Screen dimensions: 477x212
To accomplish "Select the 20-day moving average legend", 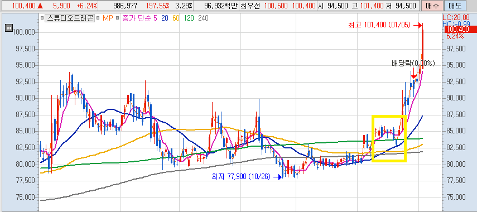I will tap(165, 18).
